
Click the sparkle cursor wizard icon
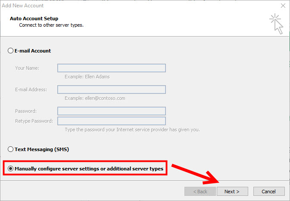[275, 23]
